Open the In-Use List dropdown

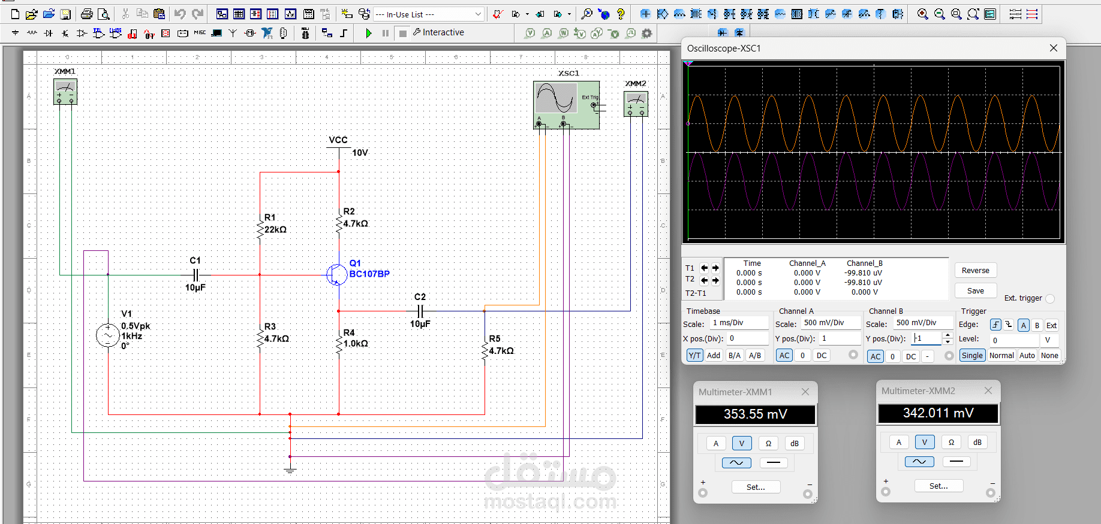(478, 14)
